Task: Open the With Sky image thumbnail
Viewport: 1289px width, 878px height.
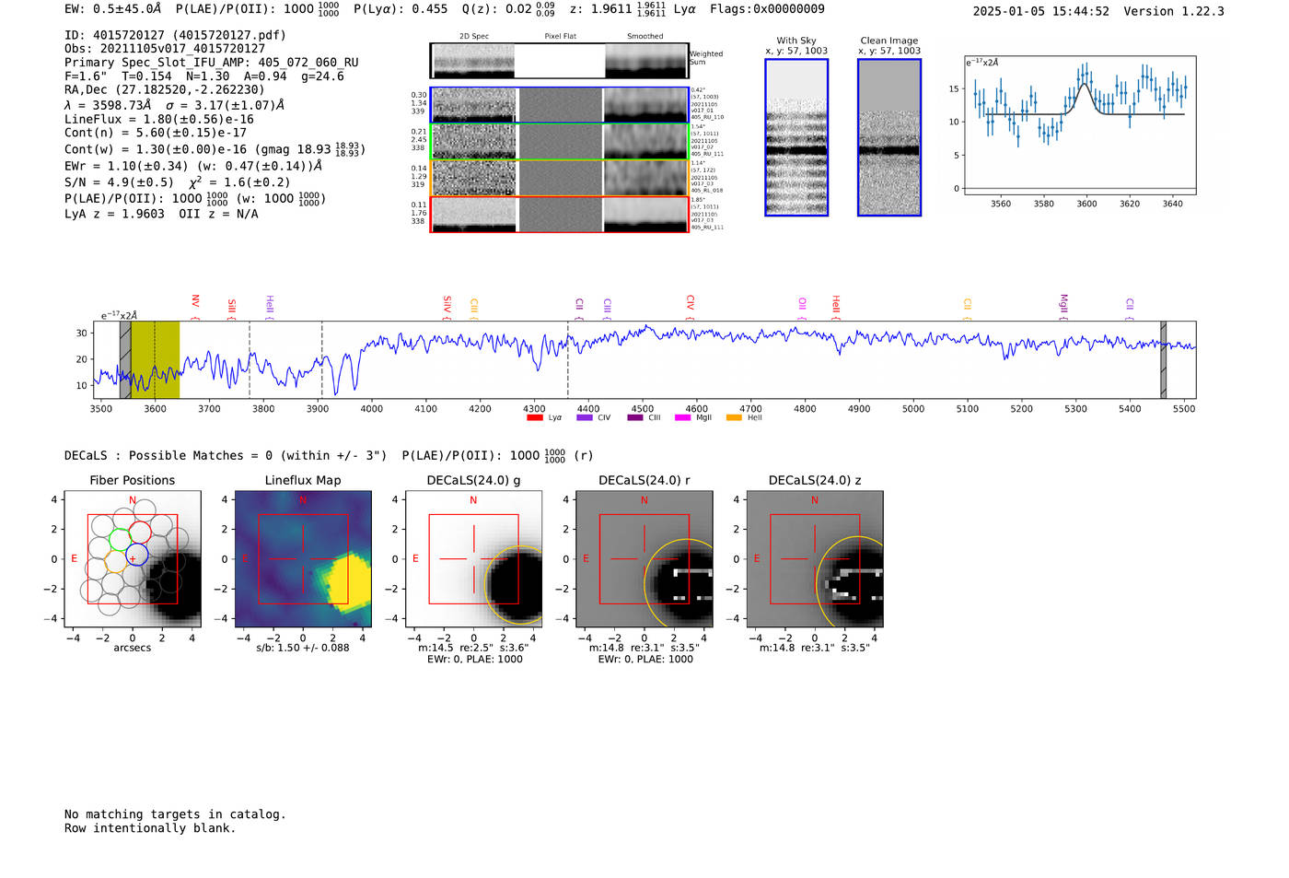Action: coord(796,137)
